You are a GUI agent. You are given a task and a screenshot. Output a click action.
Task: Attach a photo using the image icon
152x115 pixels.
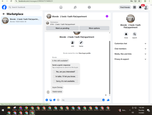coord(50,100)
